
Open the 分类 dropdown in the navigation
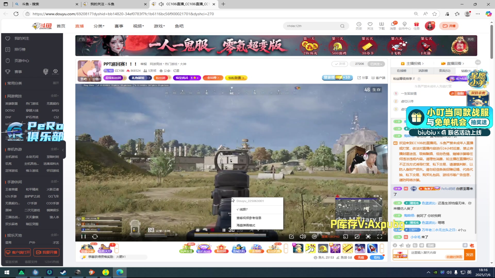[x=99, y=26]
